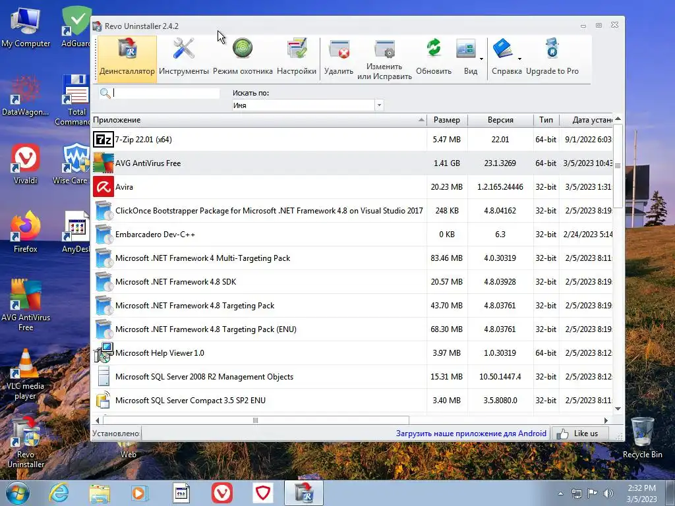Image resolution: width=675 pixels, height=506 pixels.
Task: Select Microsoft SQL Server Compact 3.5 SP2 ENU icon
Action: tap(103, 400)
